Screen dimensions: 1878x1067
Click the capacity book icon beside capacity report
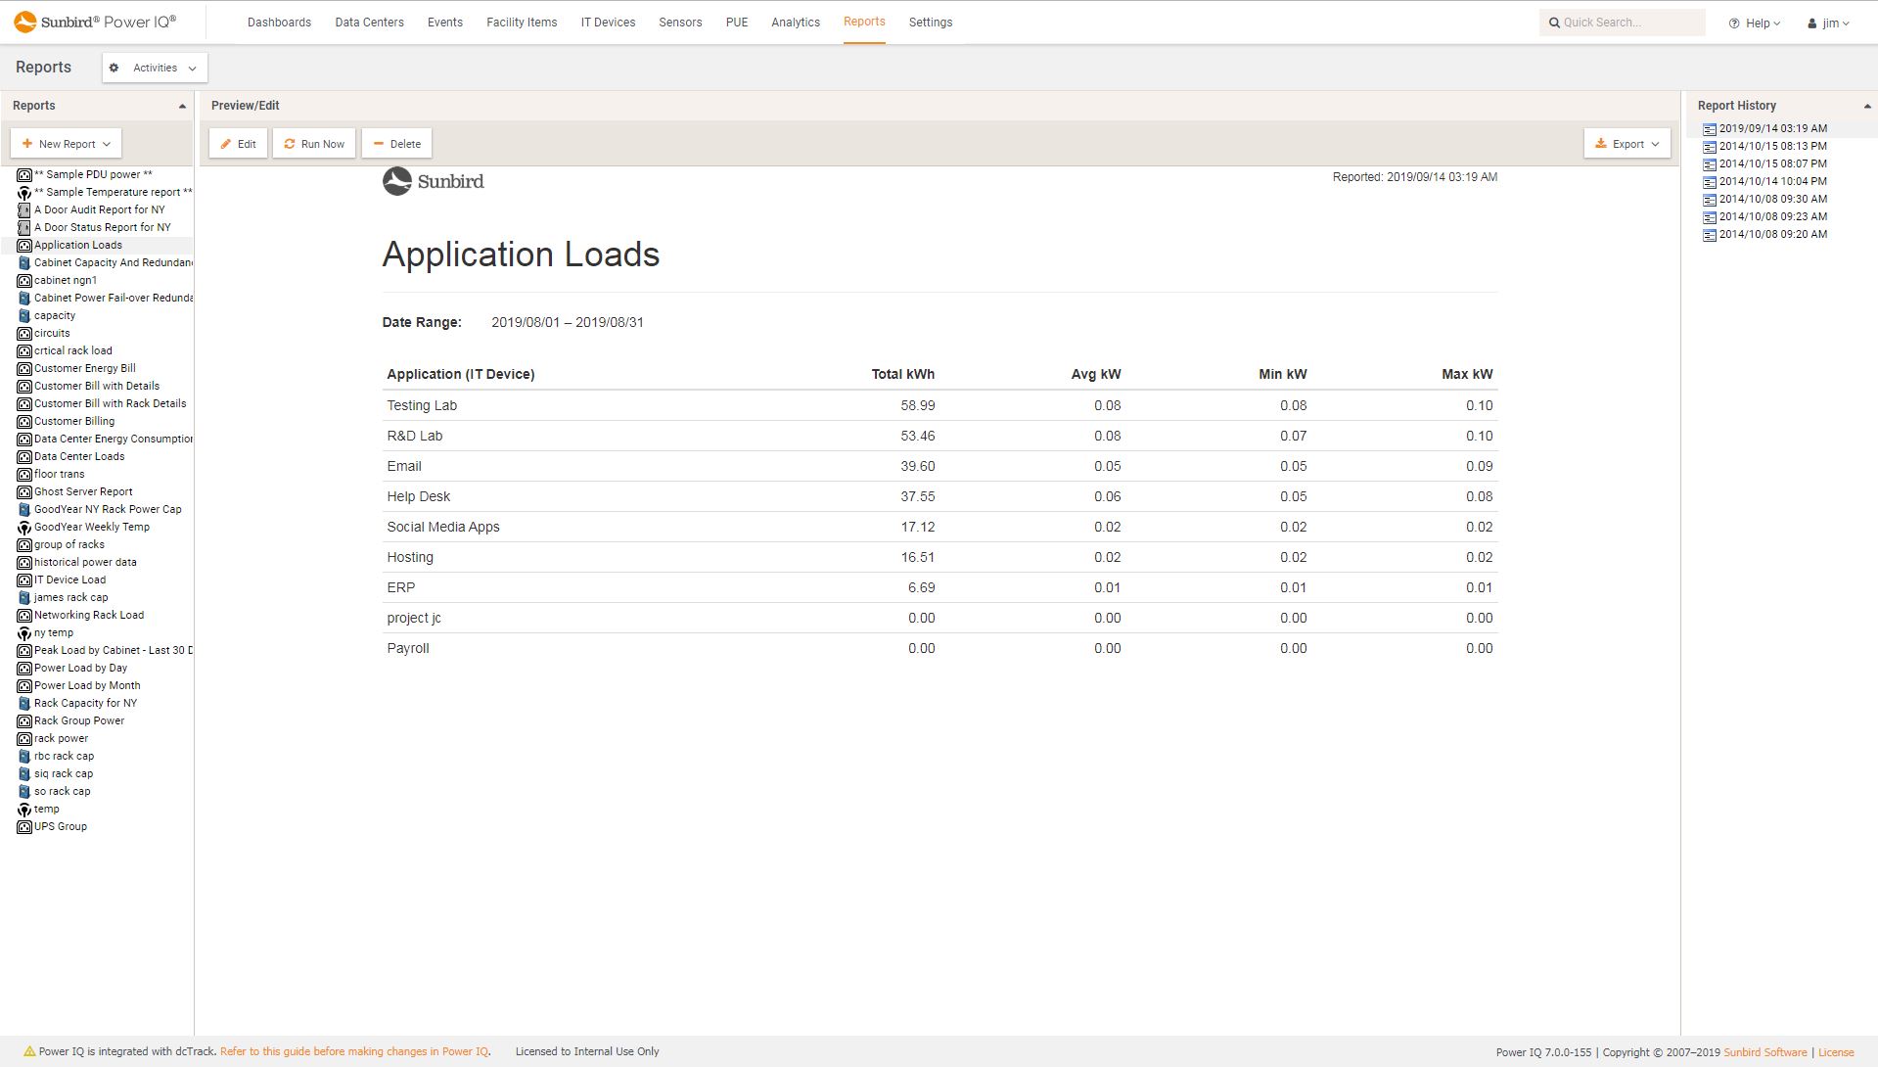[x=26, y=315]
